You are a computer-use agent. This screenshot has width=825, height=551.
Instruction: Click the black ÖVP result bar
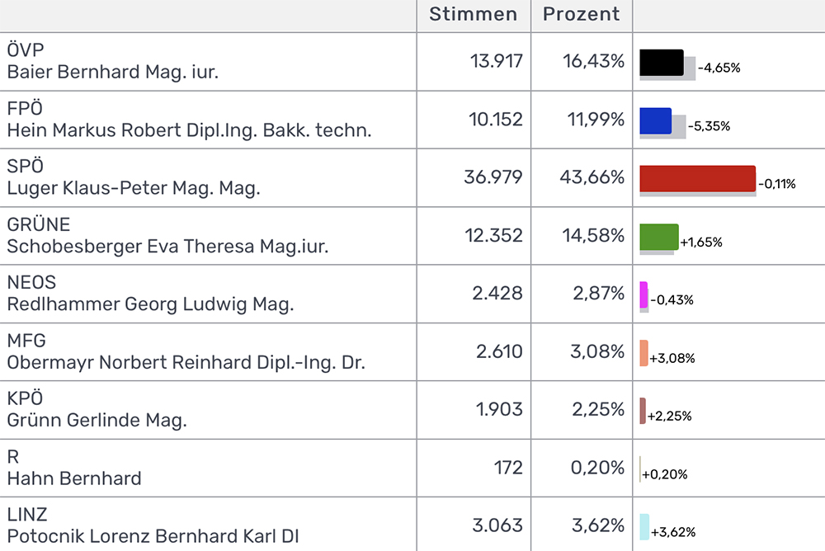[661, 63]
